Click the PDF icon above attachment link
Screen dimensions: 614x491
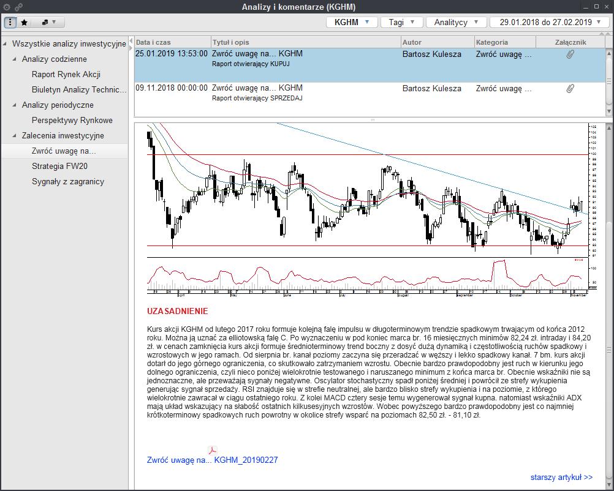(x=212, y=451)
